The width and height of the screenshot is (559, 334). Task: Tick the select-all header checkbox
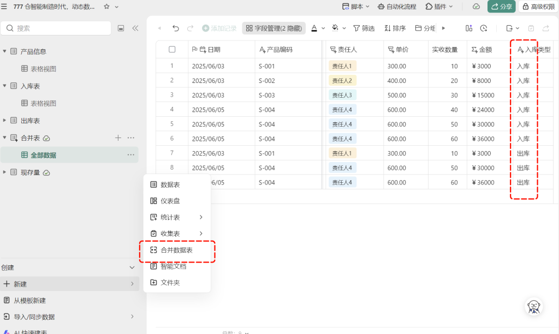172,50
